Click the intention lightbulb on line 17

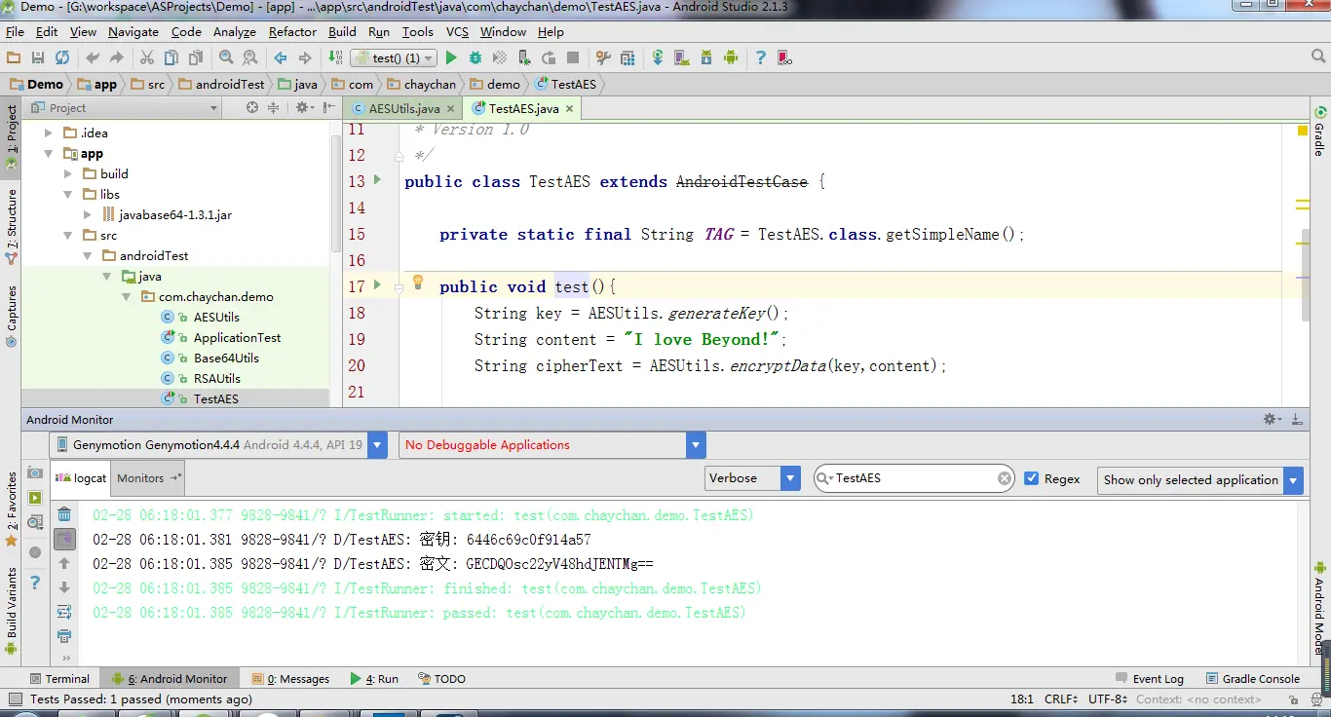(x=418, y=283)
